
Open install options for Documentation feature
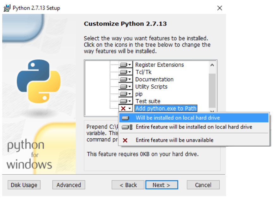click(x=125, y=79)
